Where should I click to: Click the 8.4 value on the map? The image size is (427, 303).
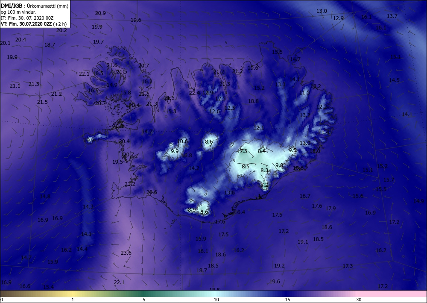(262, 151)
